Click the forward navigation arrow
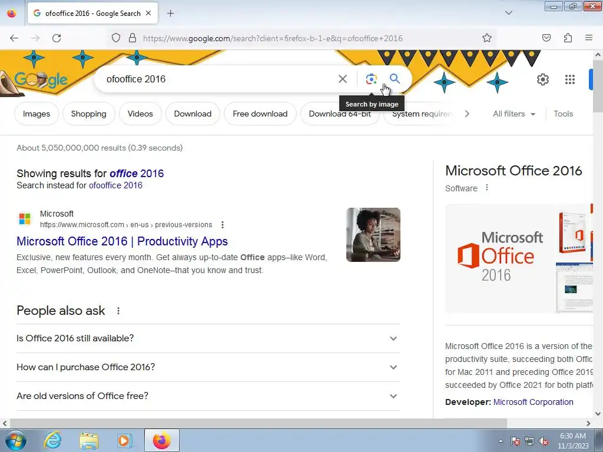603x452 pixels. (x=35, y=38)
